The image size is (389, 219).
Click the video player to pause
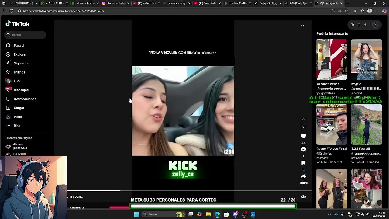click(x=183, y=111)
